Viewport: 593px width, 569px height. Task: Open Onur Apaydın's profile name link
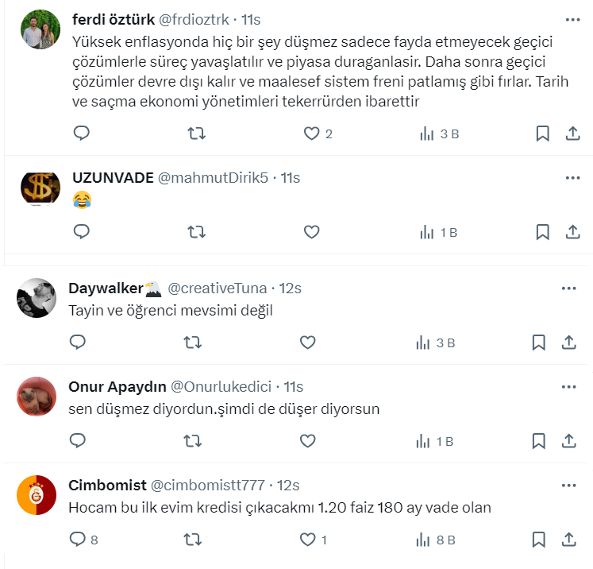coord(117,386)
